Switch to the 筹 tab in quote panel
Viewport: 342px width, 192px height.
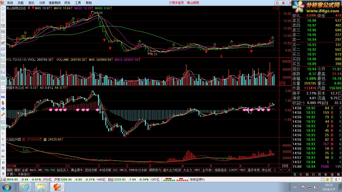[339, 174]
